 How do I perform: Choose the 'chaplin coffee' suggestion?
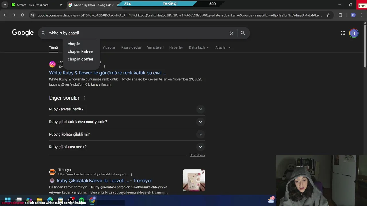(x=81, y=59)
